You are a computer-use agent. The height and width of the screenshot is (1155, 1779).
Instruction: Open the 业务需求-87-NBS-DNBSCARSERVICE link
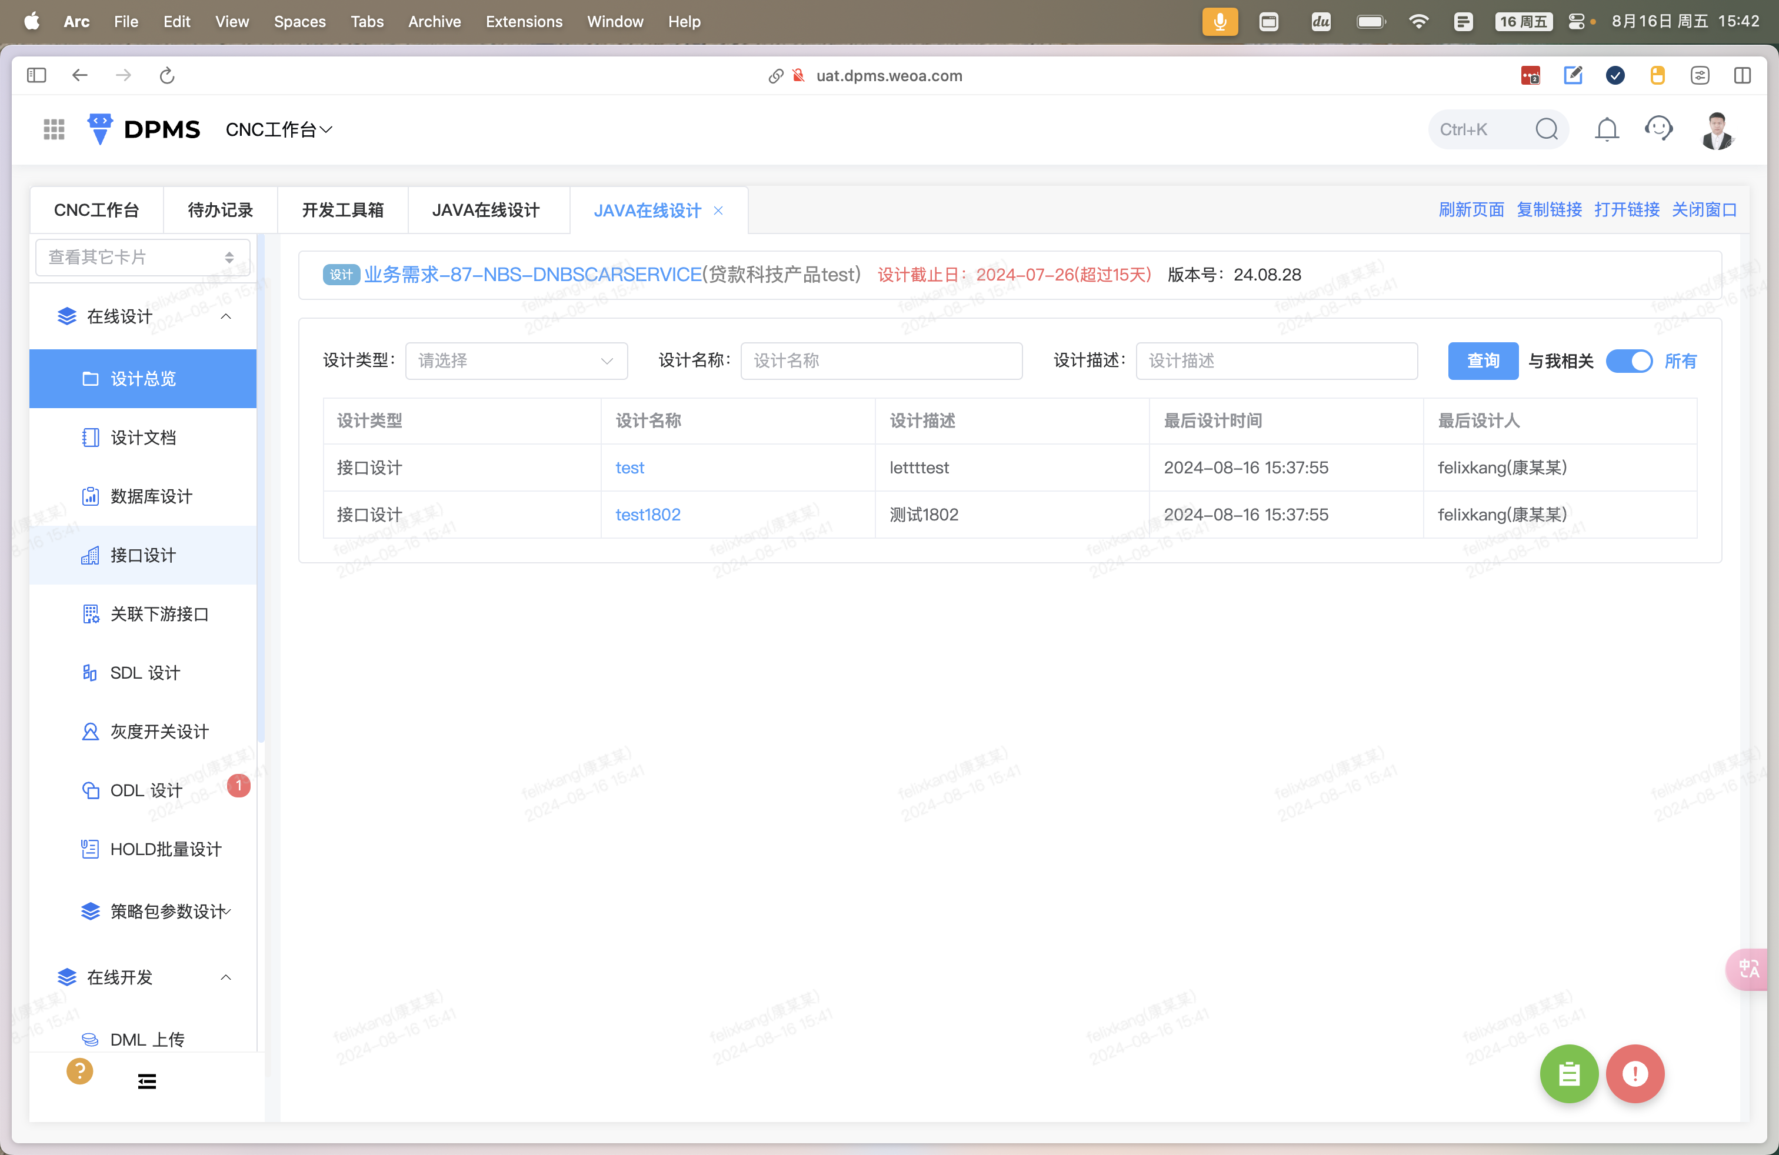click(x=533, y=274)
